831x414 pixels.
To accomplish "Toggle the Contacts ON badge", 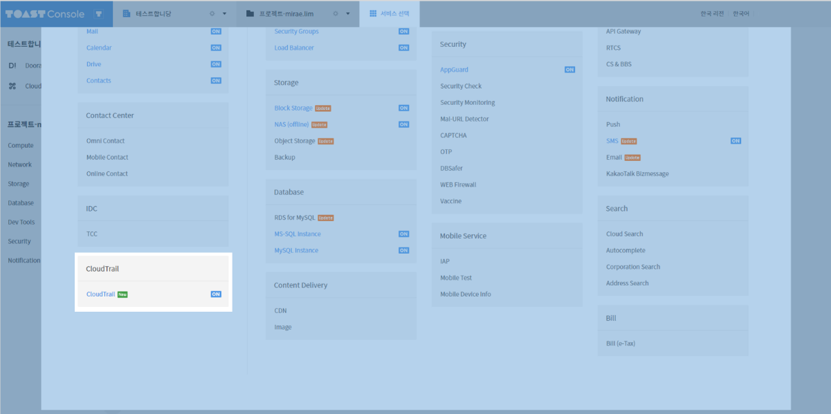I will point(216,81).
